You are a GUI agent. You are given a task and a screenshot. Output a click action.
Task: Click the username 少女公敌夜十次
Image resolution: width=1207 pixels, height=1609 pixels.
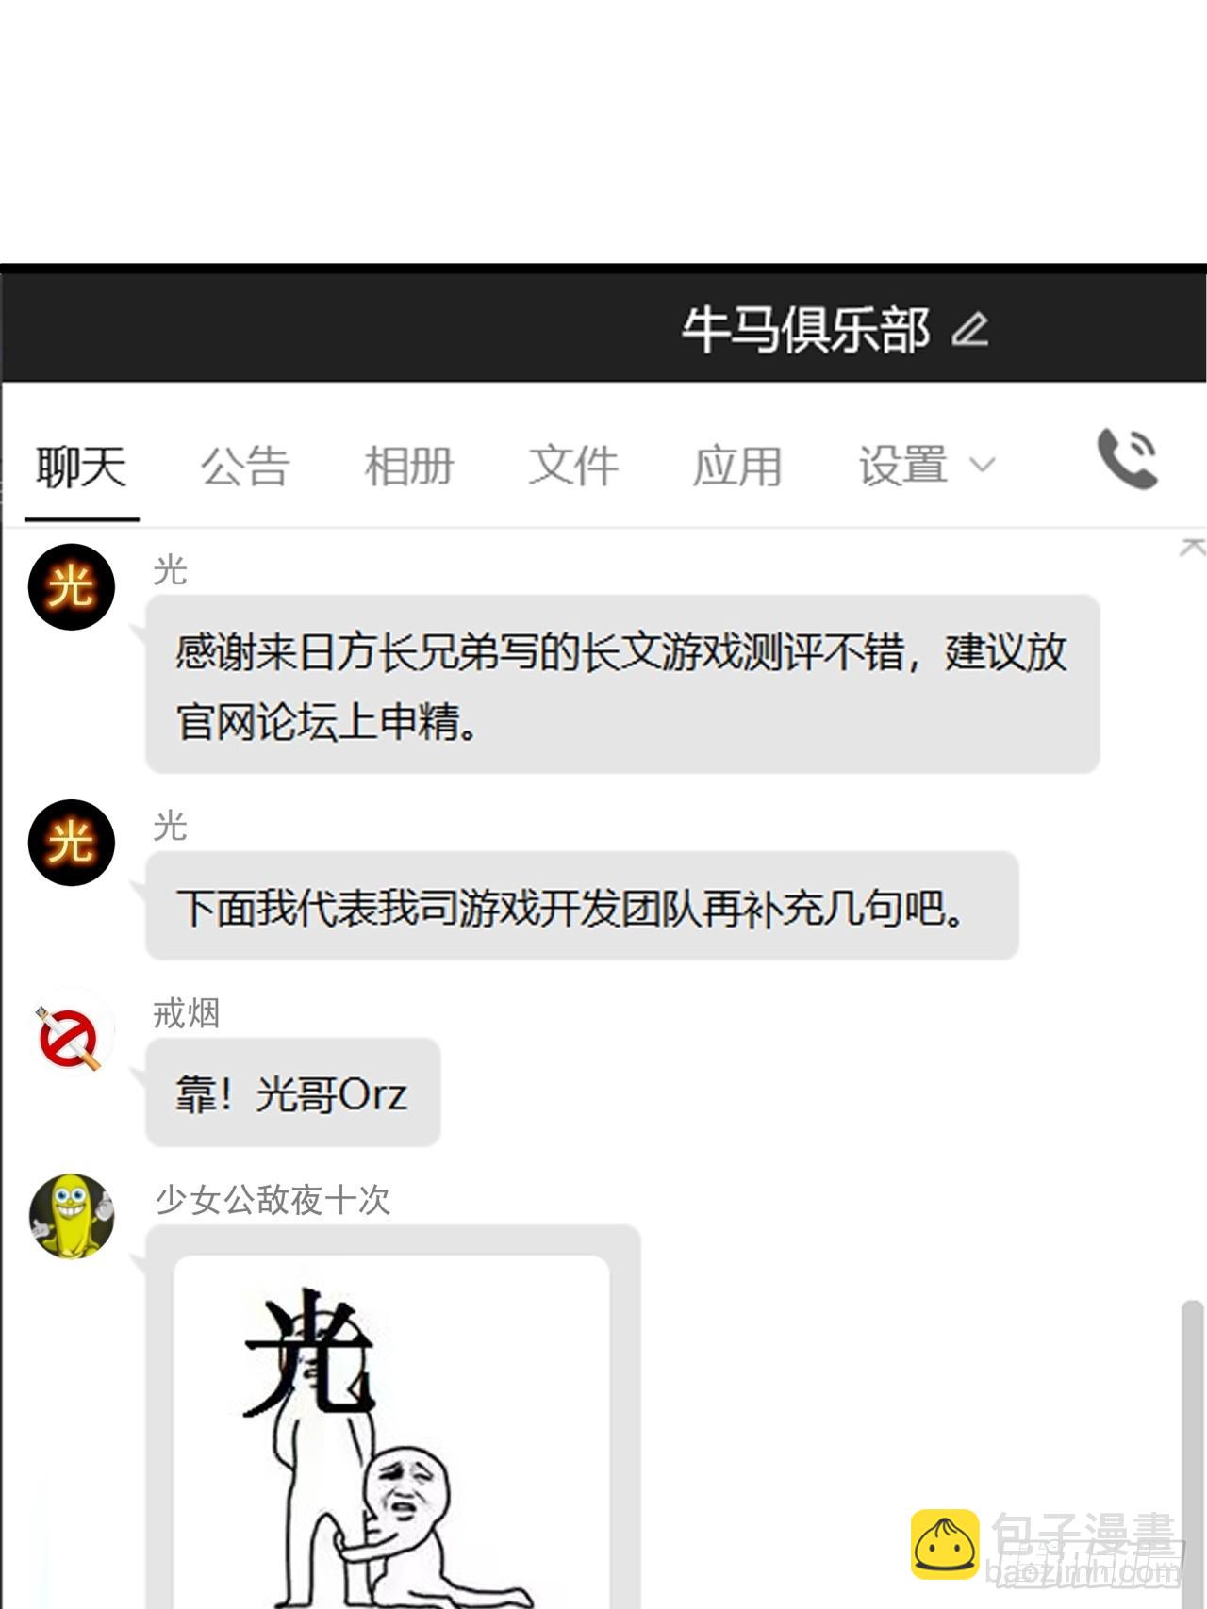tap(273, 1200)
